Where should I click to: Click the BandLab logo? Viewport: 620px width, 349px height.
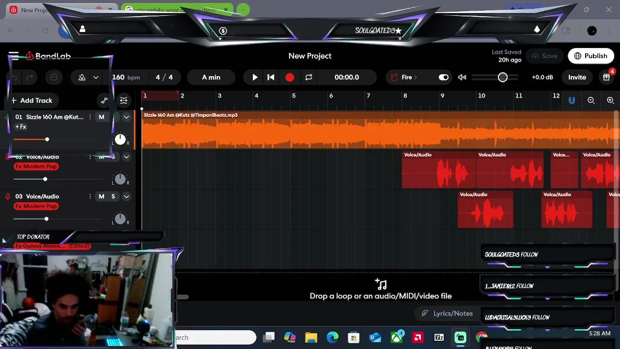(x=48, y=56)
